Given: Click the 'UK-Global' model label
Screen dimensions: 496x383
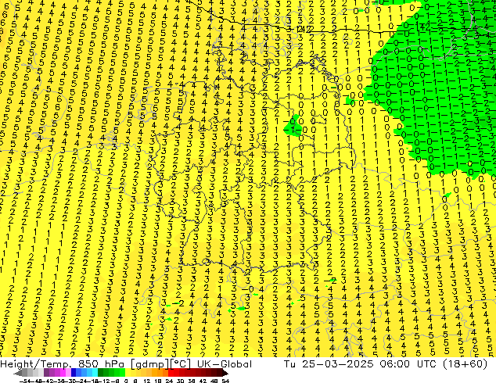Looking at the screenshot, I should (225, 364).
